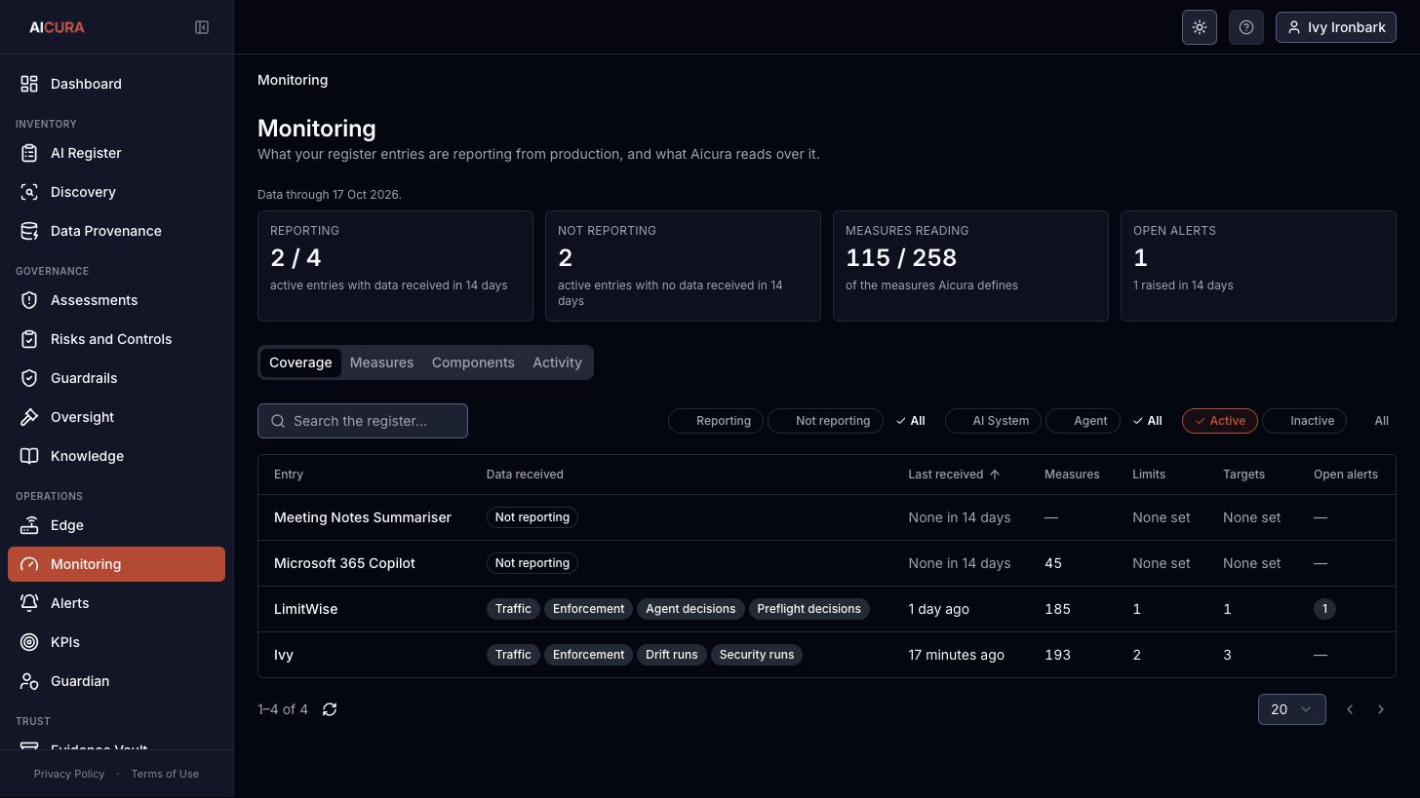Viewport: 1420px width, 798px height.
Task: Toggle the Inactive filter chip
Action: point(1304,421)
